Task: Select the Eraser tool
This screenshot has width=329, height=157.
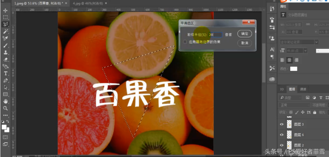Action: (x=5, y=59)
